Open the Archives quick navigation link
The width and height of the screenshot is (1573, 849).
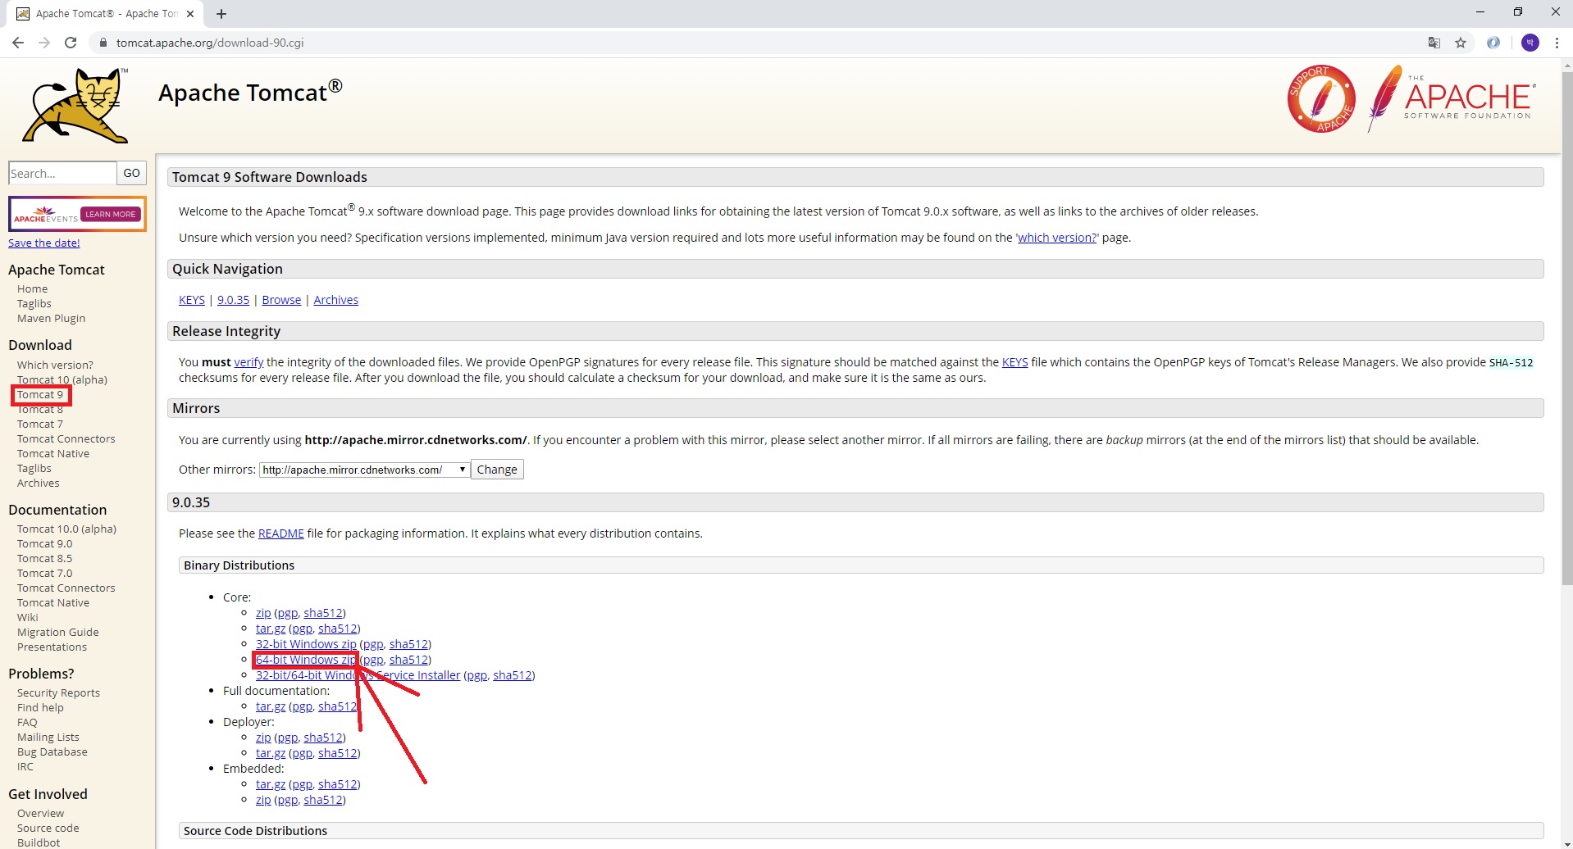[x=335, y=300]
